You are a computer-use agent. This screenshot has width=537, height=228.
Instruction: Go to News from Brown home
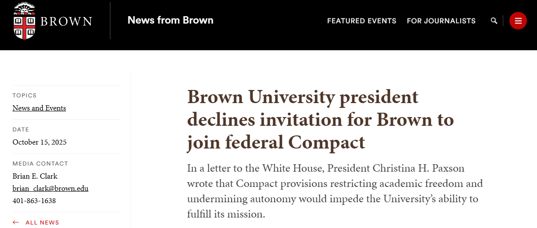point(170,20)
